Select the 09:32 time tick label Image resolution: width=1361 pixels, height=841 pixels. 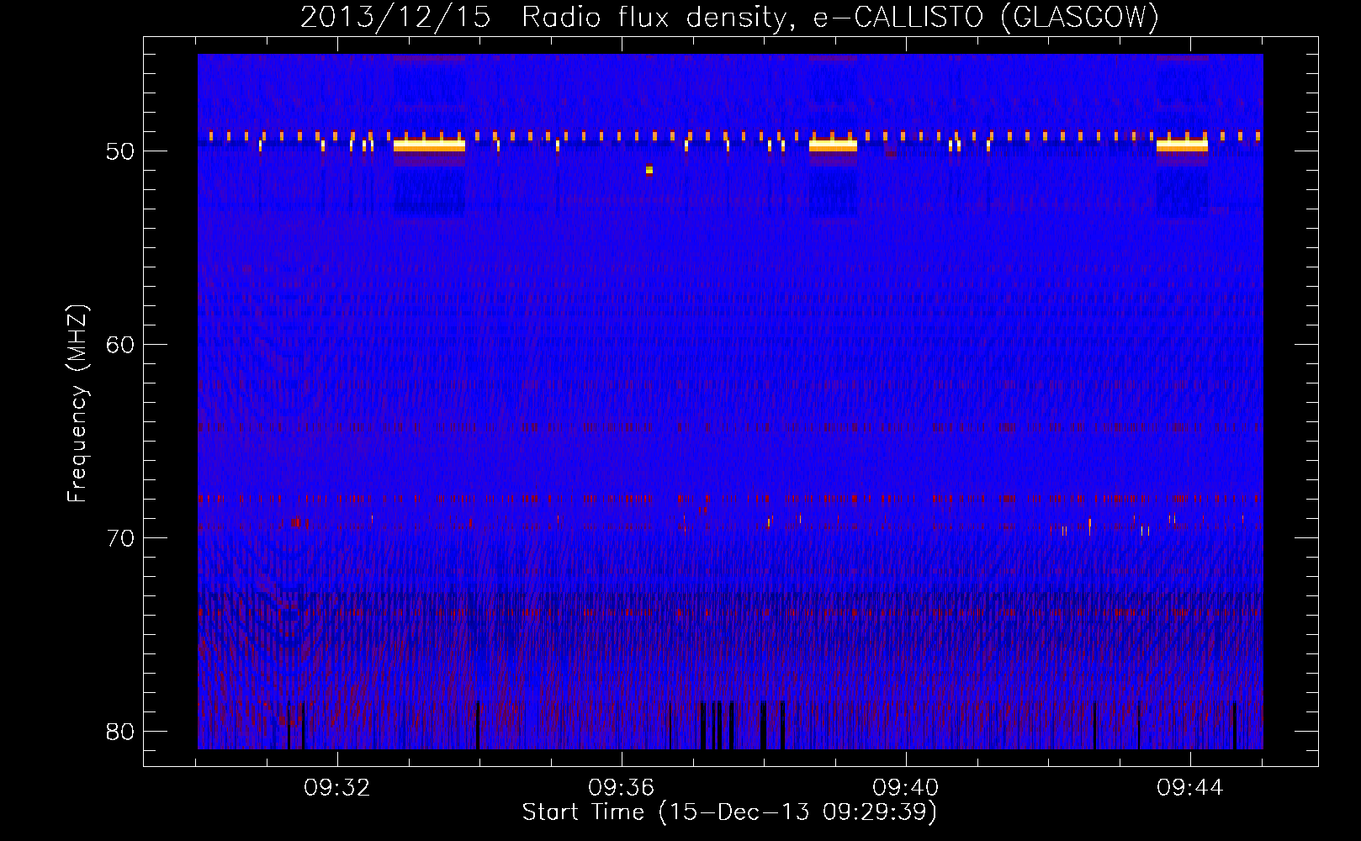point(337,788)
